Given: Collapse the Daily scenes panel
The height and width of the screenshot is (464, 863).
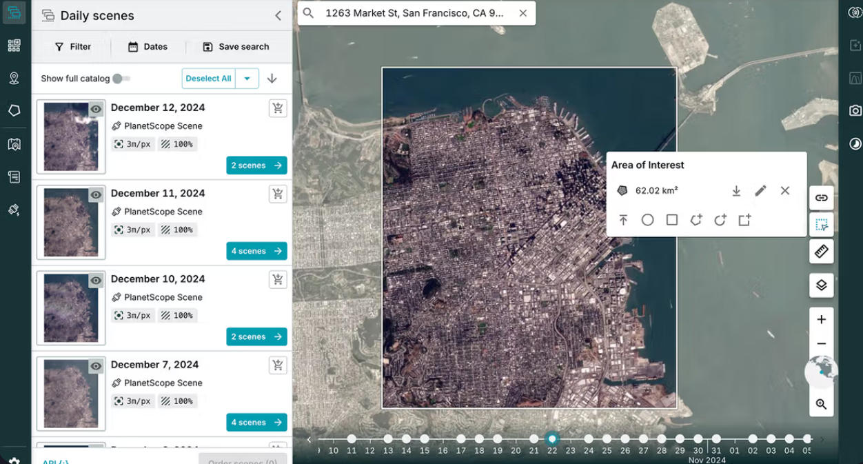Looking at the screenshot, I should 278,16.
